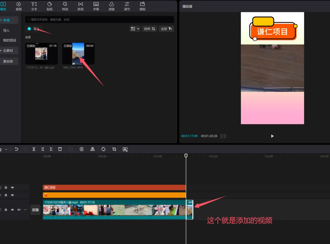The width and height of the screenshot is (330, 244).
Task: Select the 我的预设 sidebar item
Action: 10,40
